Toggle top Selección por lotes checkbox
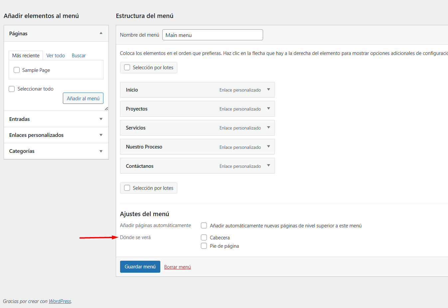The height and width of the screenshot is (308, 448). click(x=127, y=67)
